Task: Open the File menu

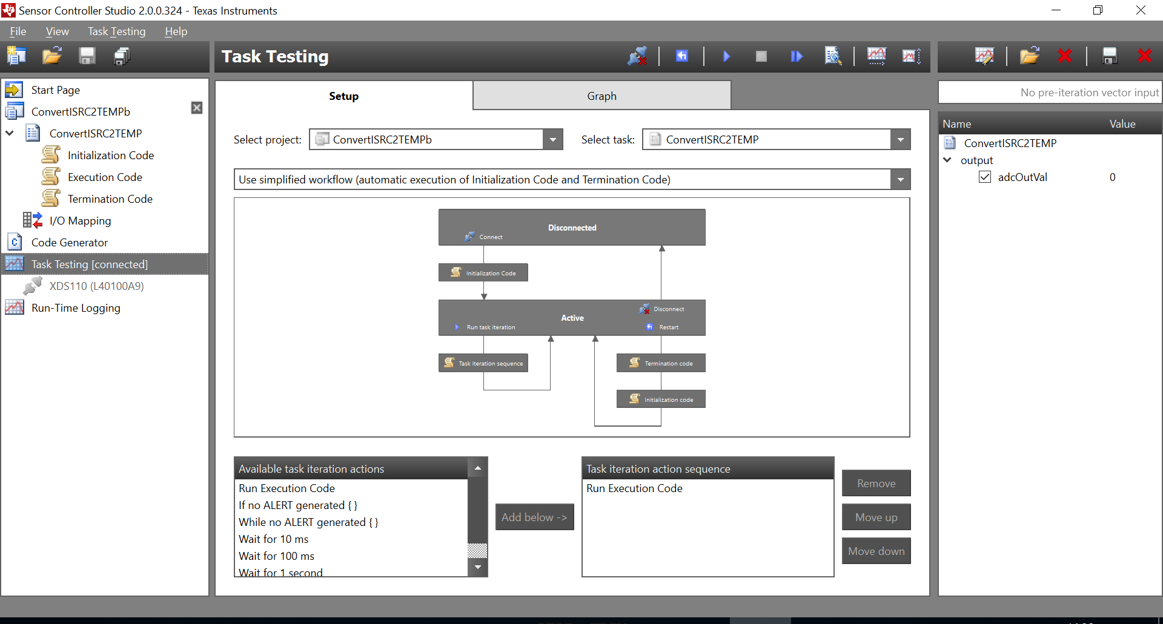Action: click(x=18, y=31)
